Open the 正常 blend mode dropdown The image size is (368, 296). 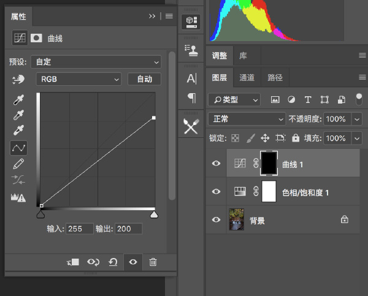pyautogui.click(x=247, y=119)
